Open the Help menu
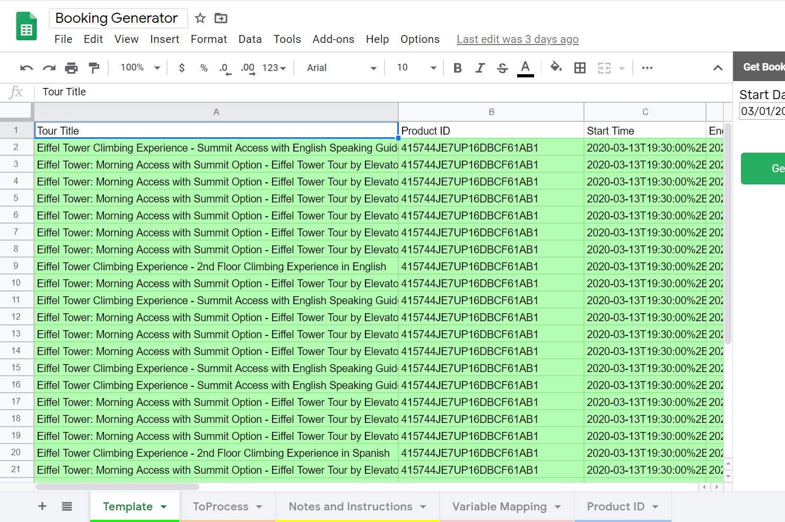This screenshot has height=522, width=785. (377, 39)
